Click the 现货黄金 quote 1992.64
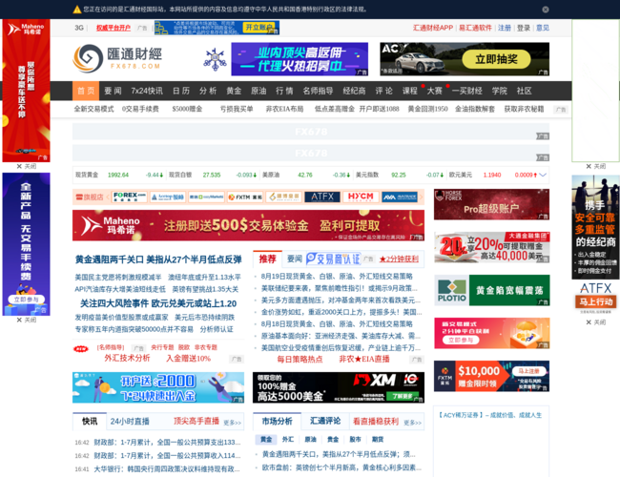 click(x=118, y=175)
